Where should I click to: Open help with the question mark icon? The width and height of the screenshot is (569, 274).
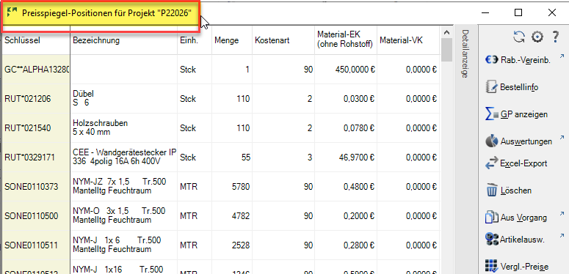[x=555, y=37]
